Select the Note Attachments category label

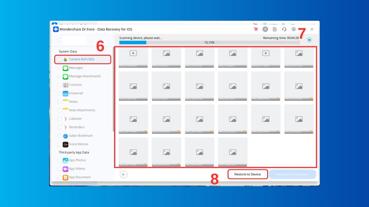82,110
